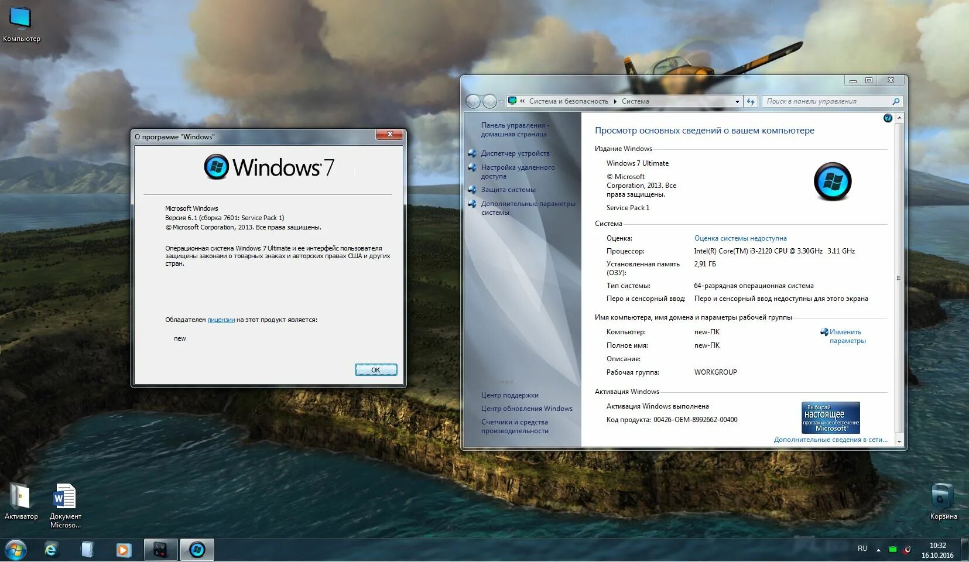Expand the address bar dropdown arrow
Screen dimensions: 969x562
click(737, 101)
